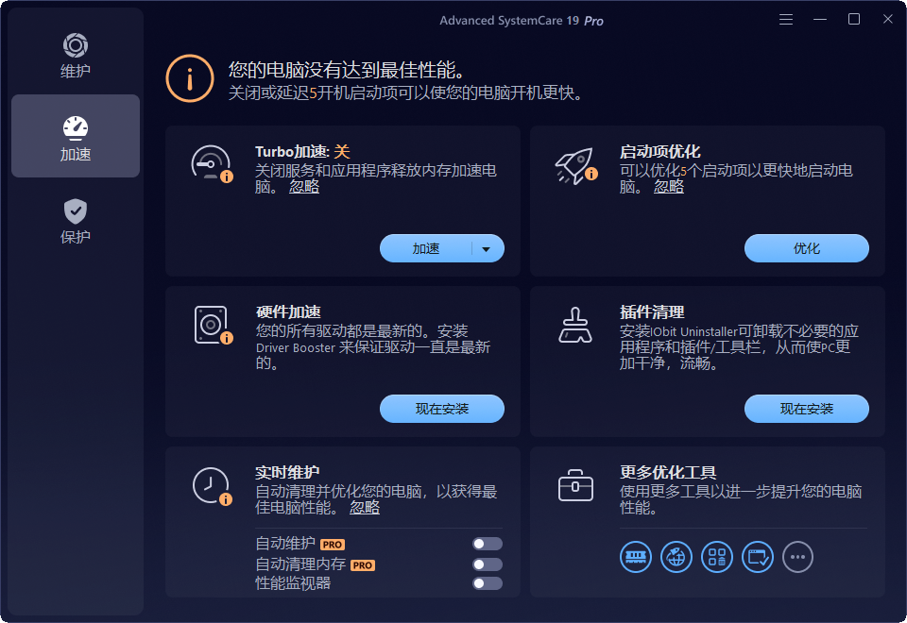
Task: Toggle the 性能监视器 switch
Action: [x=488, y=583]
